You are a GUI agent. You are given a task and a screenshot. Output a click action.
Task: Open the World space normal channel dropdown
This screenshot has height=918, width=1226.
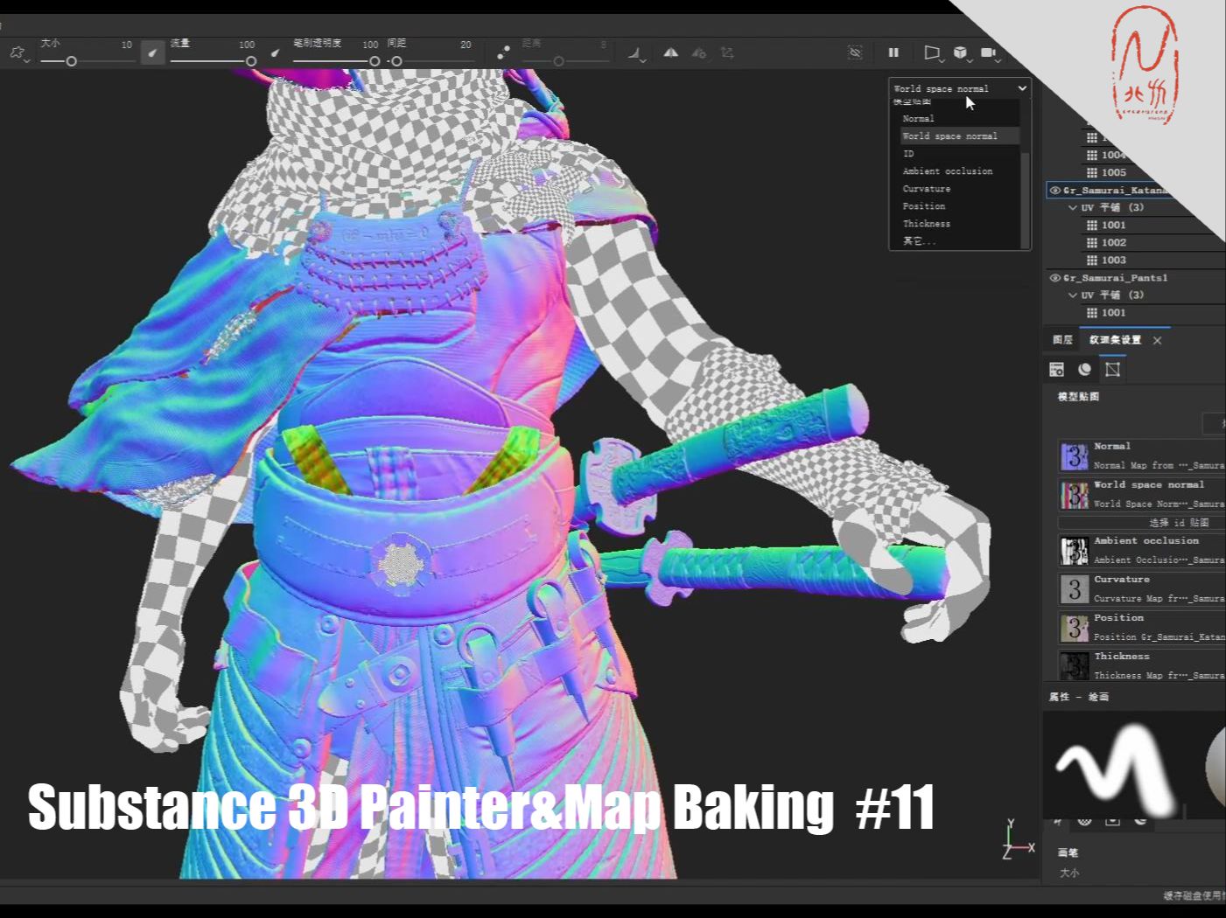[x=960, y=88]
